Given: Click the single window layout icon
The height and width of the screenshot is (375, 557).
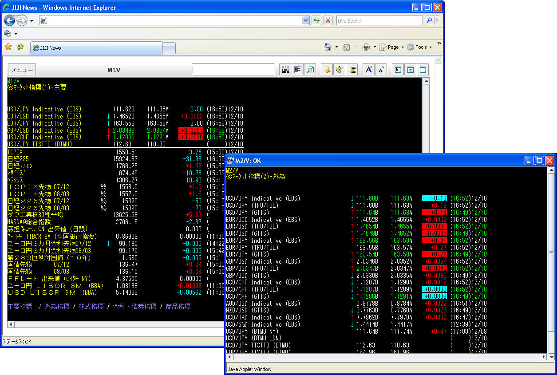Looking at the screenshot, I should [423, 70].
